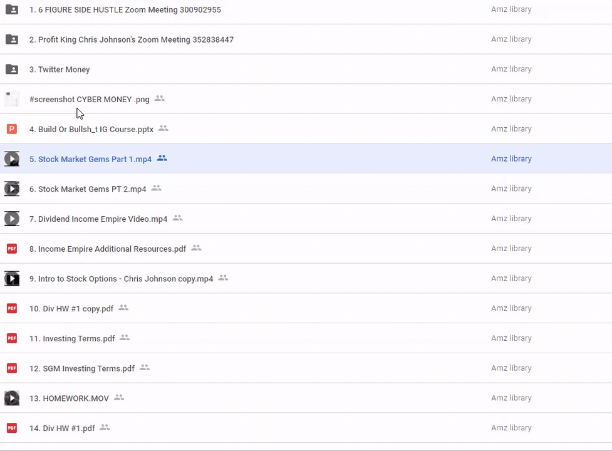Image resolution: width=612 pixels, height=451 pixels.
Task: Click the PDF icon for Income Empire Additional Resources
Action: tap(11, 249)
